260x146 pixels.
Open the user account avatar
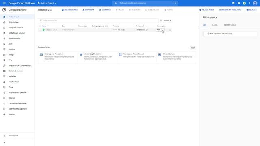point(255,3)
